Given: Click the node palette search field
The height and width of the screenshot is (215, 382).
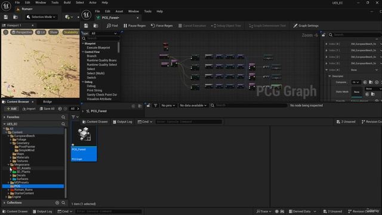Looking at the screenshot, I should (x=101, y=38).
